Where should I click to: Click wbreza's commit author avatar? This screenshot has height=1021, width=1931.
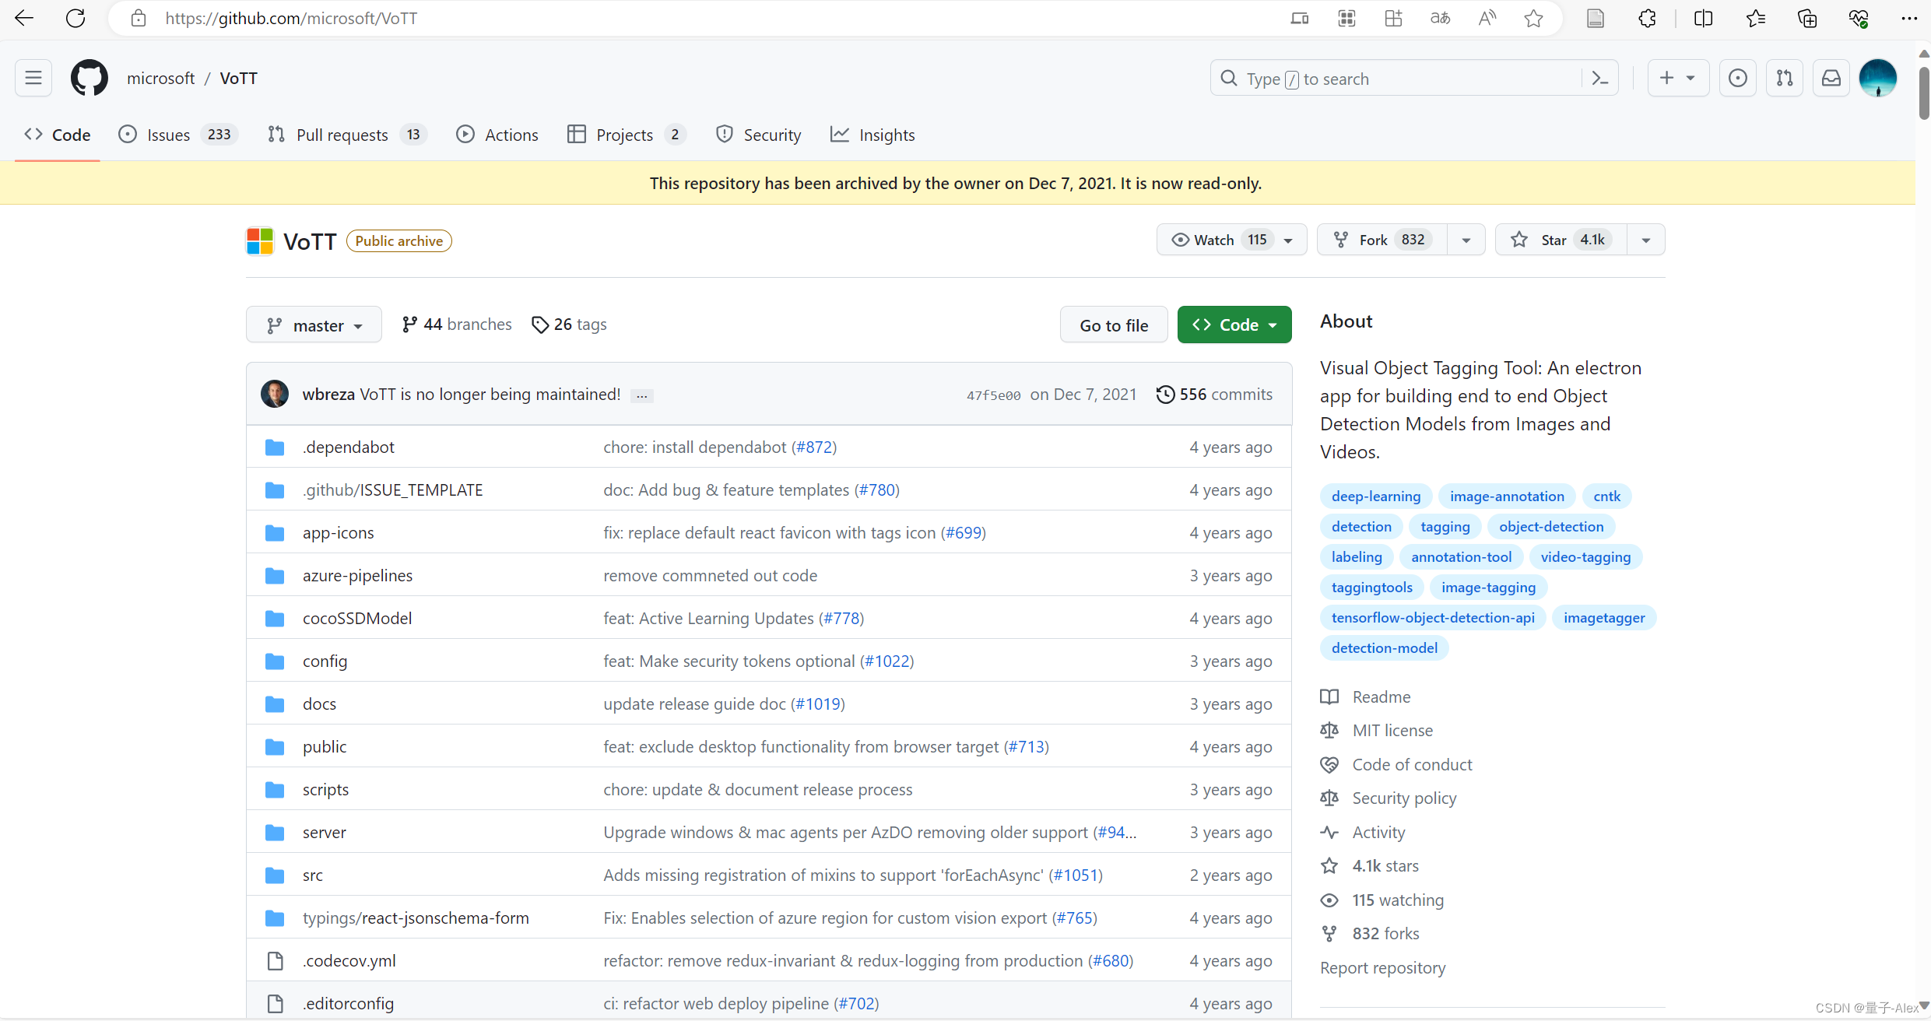[x=274, y=394]
